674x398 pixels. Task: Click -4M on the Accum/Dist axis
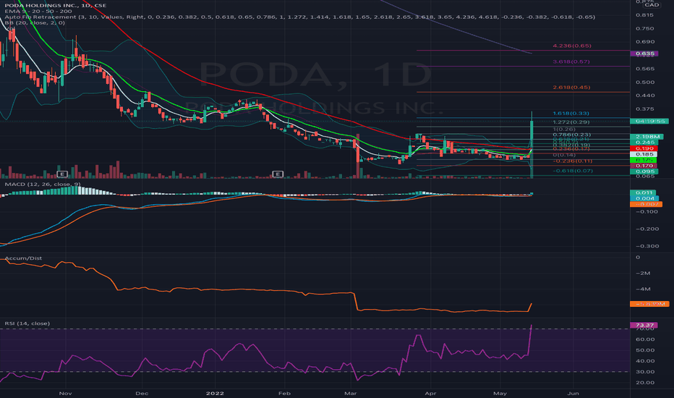point(643,289)
